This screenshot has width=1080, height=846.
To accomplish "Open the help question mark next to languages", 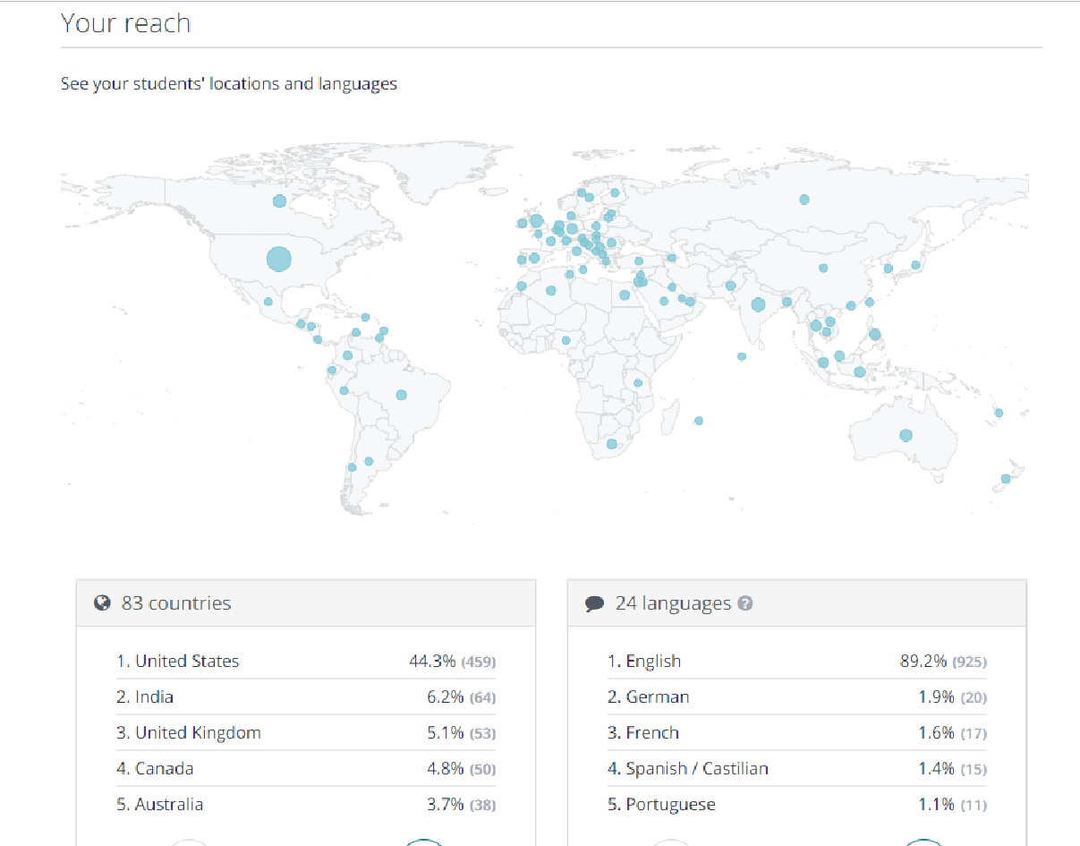I will (745, 603).
